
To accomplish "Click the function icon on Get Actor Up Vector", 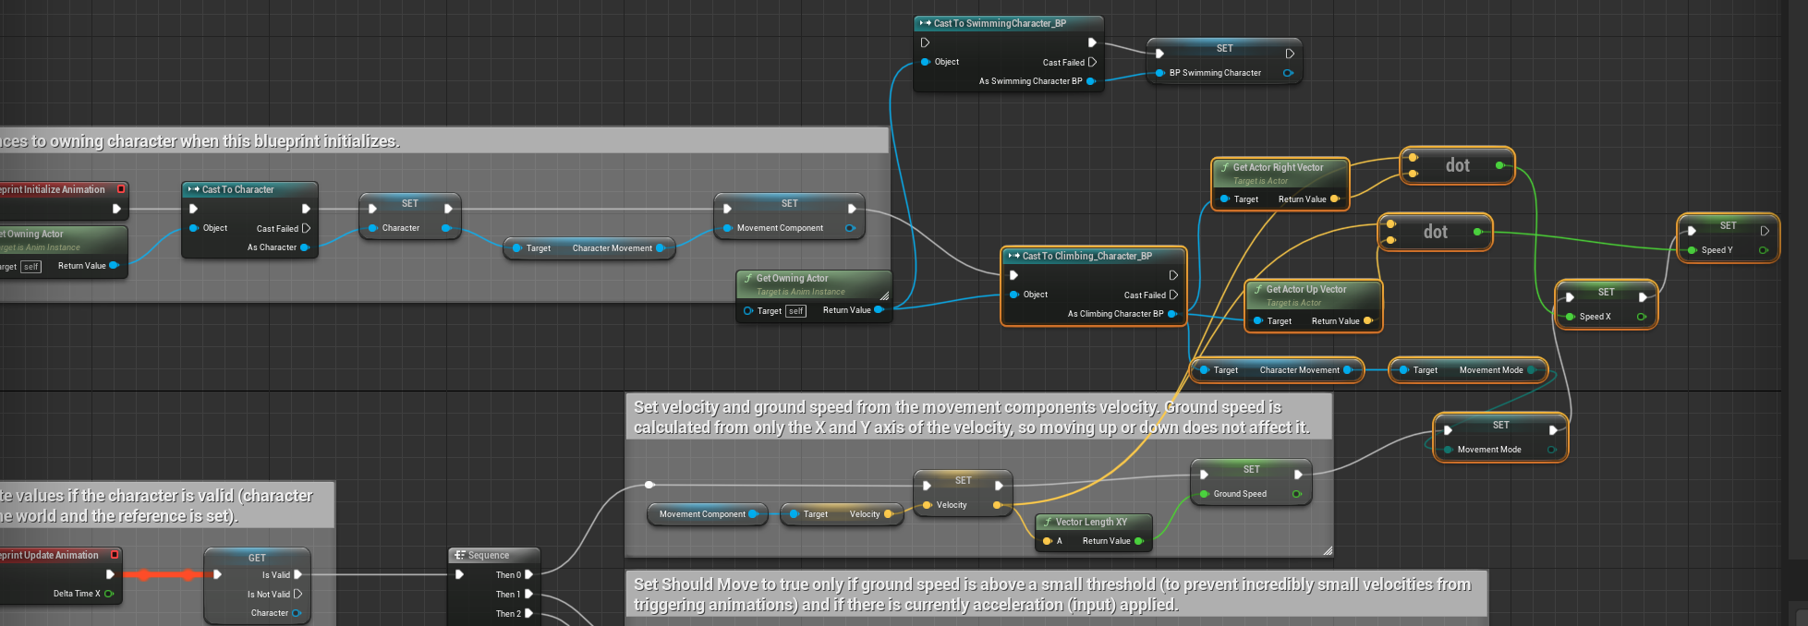I will [1258, 290].
